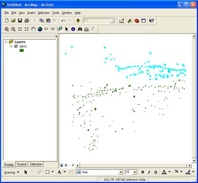Image resolution: width=198 pixels, height=183 pixels.
Task: Click the line color pen swatch
Action: coord(188,172)
